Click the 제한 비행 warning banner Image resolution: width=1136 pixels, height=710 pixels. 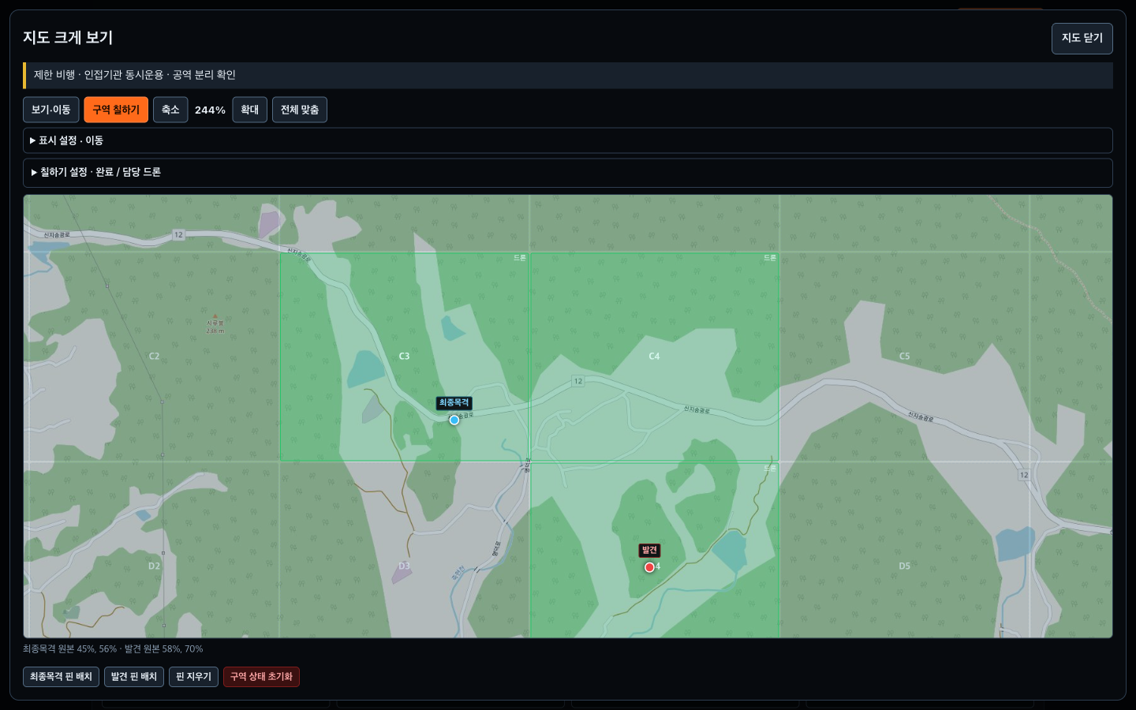coord(568,76)
